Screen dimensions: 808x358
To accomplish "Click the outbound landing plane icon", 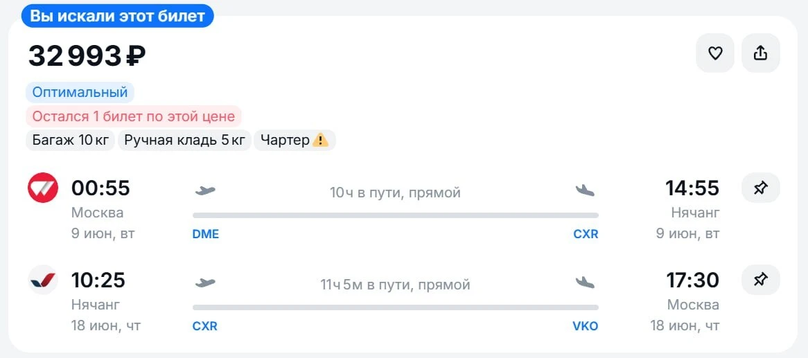I will (586, 190).
